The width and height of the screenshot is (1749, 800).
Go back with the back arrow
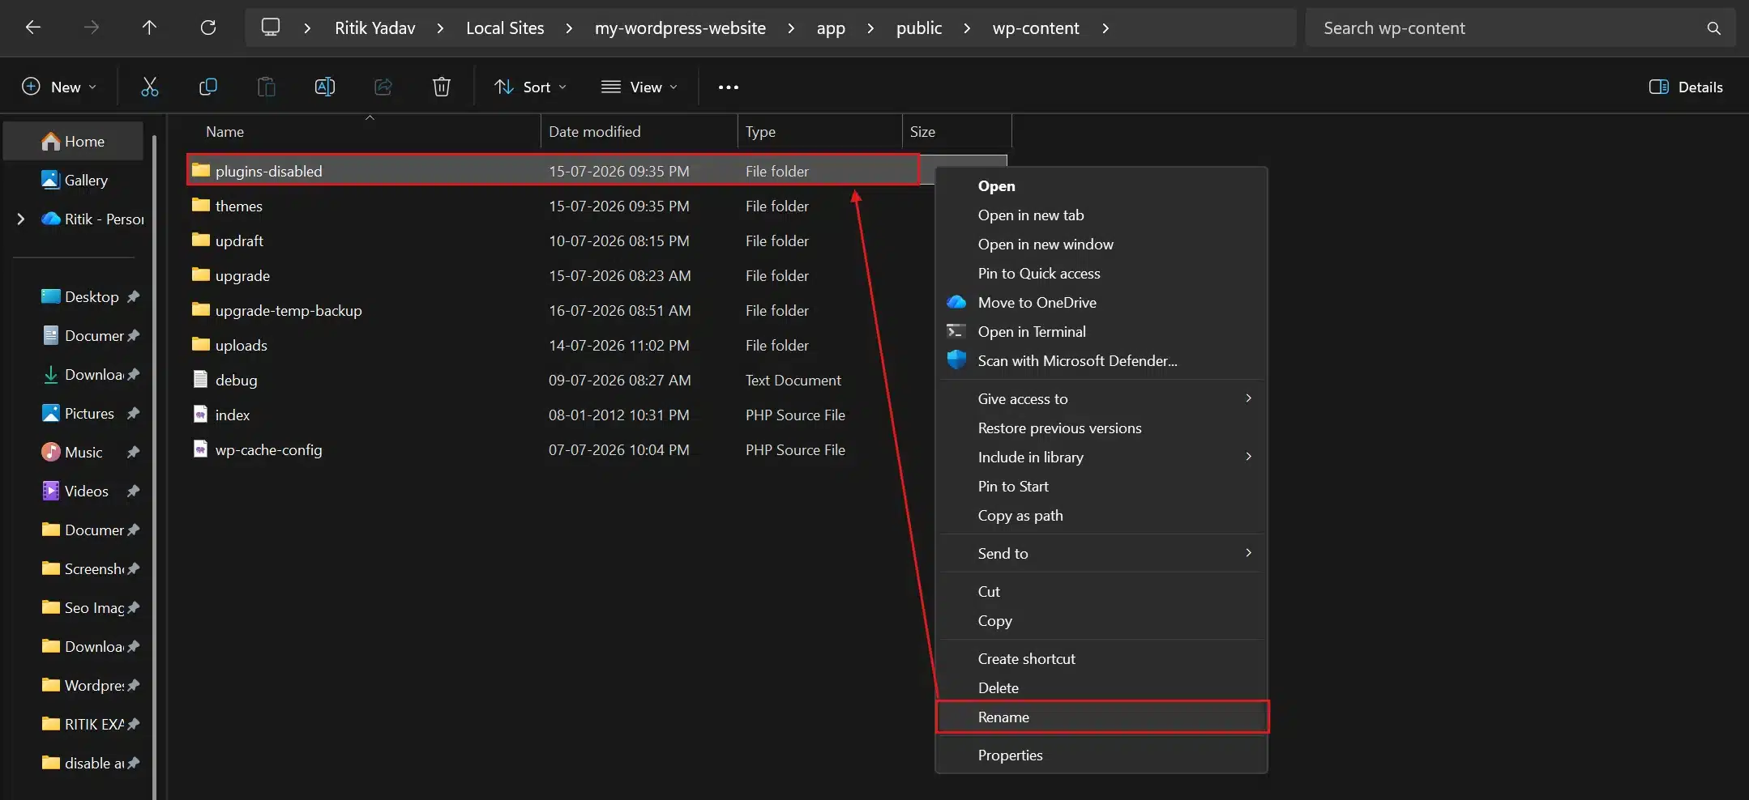[x=33, y=28]
